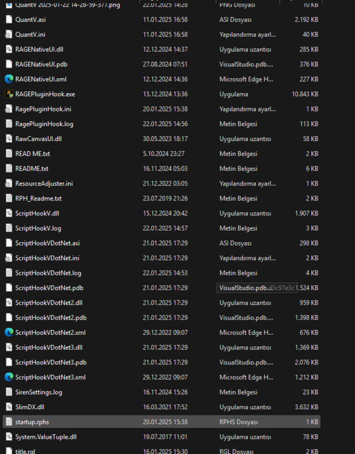The image size is (355, 454).
Task: Click the ScriptHookVDotNet2.xml Edge icon
Action: click(x=9, y=332)
